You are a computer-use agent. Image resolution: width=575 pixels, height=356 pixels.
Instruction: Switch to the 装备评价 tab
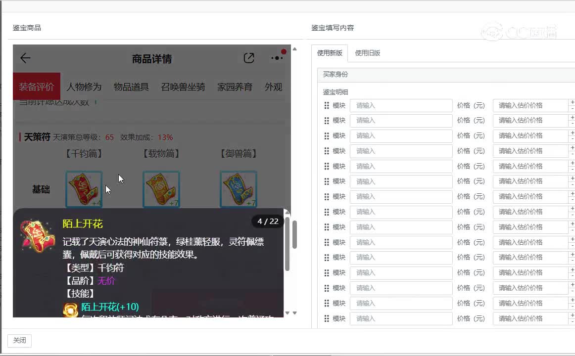(x=36, y=87)
